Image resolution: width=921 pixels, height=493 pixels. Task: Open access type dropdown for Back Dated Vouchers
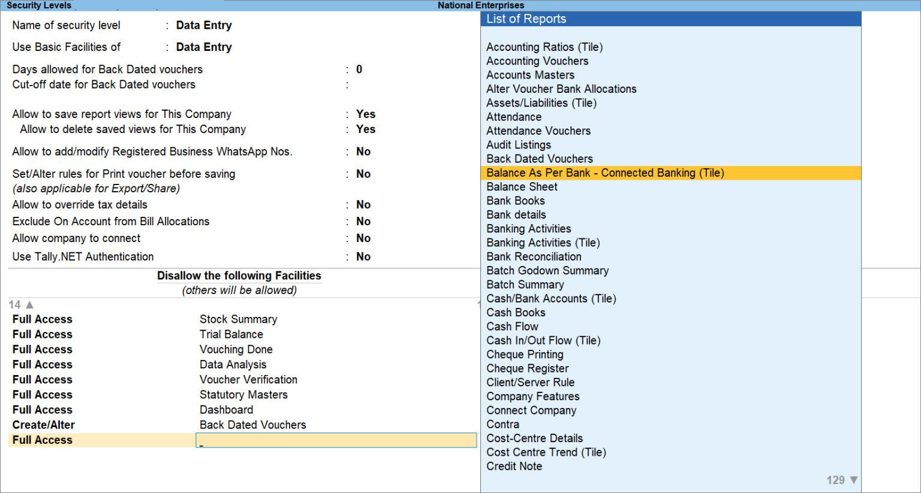point(43,425)
